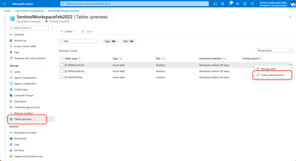Open the notifications bell icon

click(x=230, y=4)
